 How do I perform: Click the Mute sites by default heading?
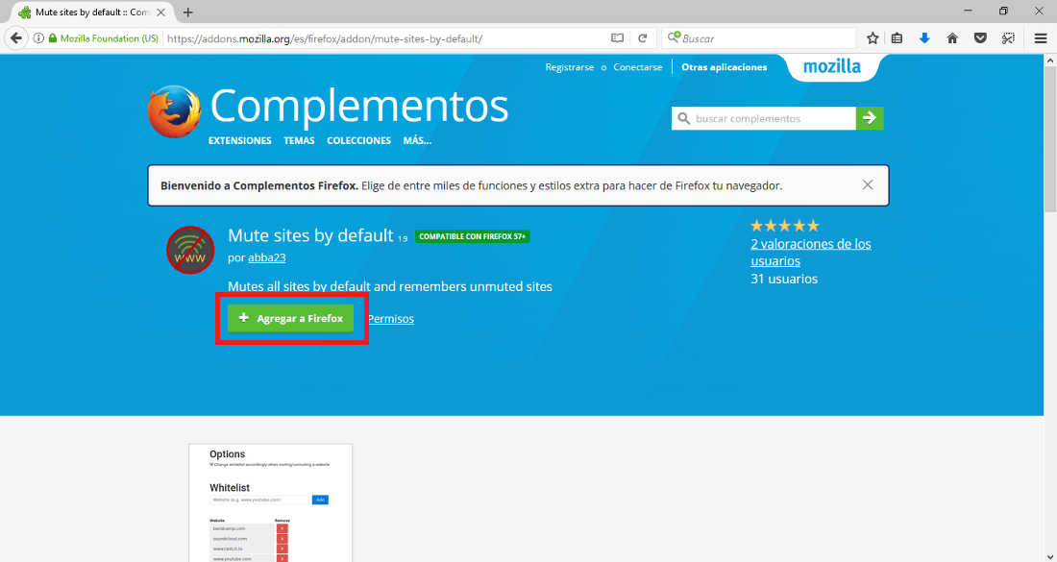310,235
